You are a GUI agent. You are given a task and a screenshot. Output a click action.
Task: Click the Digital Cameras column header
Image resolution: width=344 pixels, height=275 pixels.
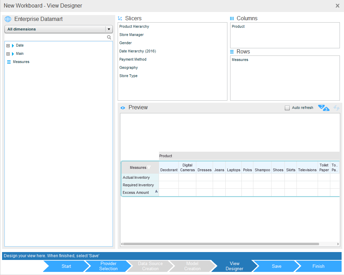coord(187,167)
